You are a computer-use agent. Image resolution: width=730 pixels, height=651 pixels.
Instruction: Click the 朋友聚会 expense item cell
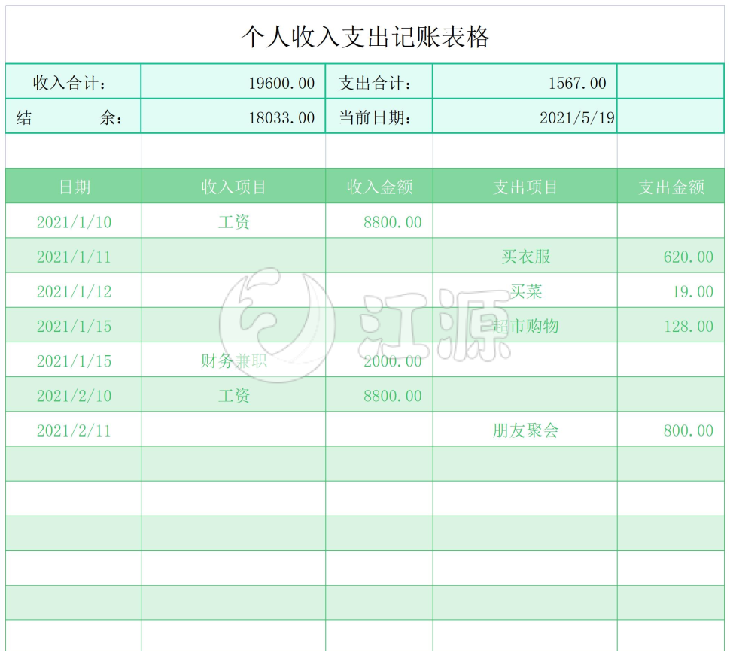[525, 429]
